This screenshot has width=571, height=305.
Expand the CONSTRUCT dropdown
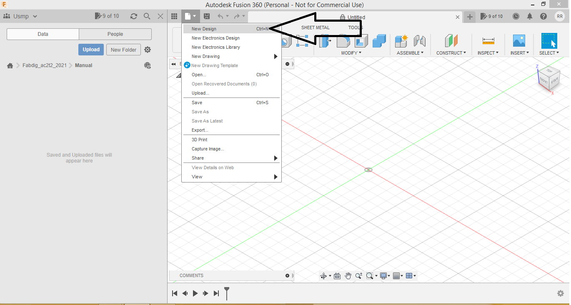tap(451, 53)
